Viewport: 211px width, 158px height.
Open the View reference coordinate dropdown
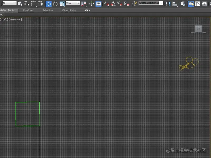coord(73,3)
